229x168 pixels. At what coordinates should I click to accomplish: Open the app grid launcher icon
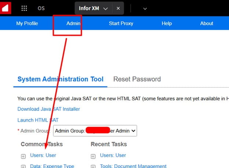pyautogui.click(x=24, y=8)
